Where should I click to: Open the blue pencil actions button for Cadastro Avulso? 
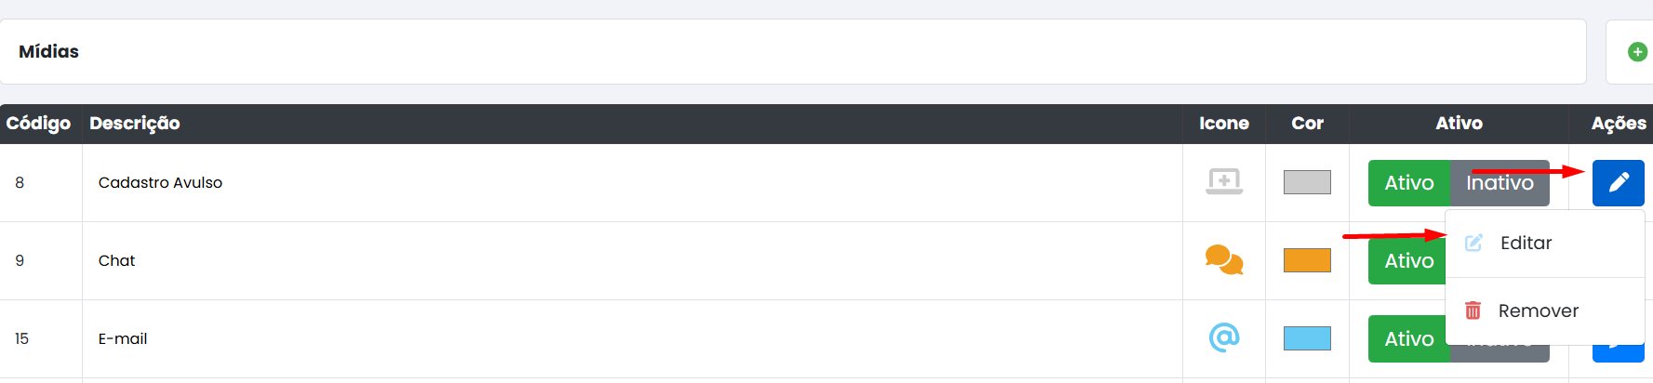click(1618, 182)
